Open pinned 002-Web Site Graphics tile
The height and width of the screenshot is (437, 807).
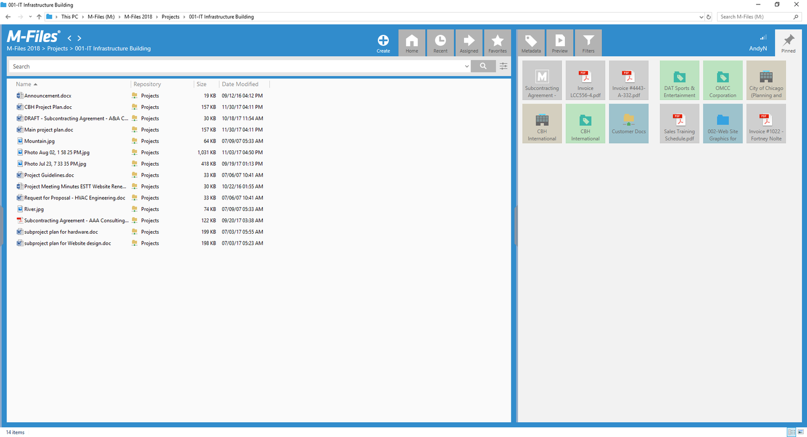point(722,124)
